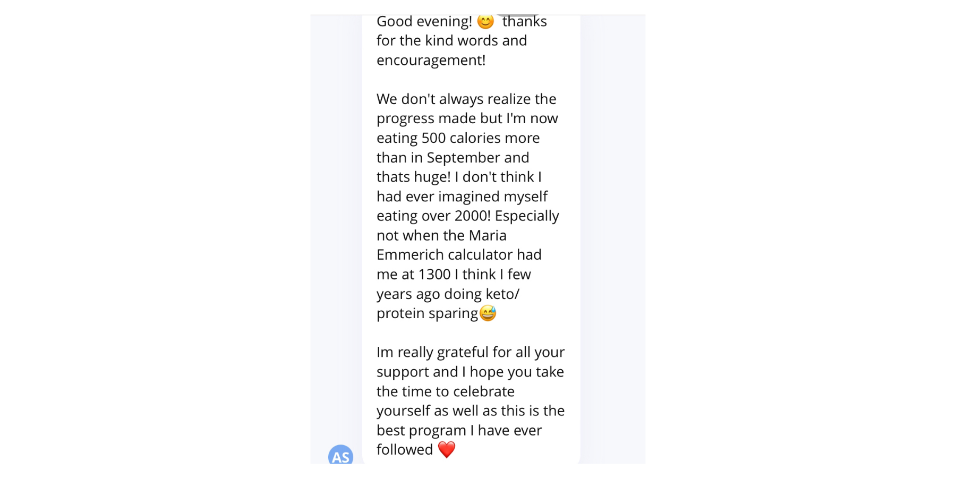Click the phrase 'best program' in message
The height and width of the screenshot is (478, 956).
point(421,431)
